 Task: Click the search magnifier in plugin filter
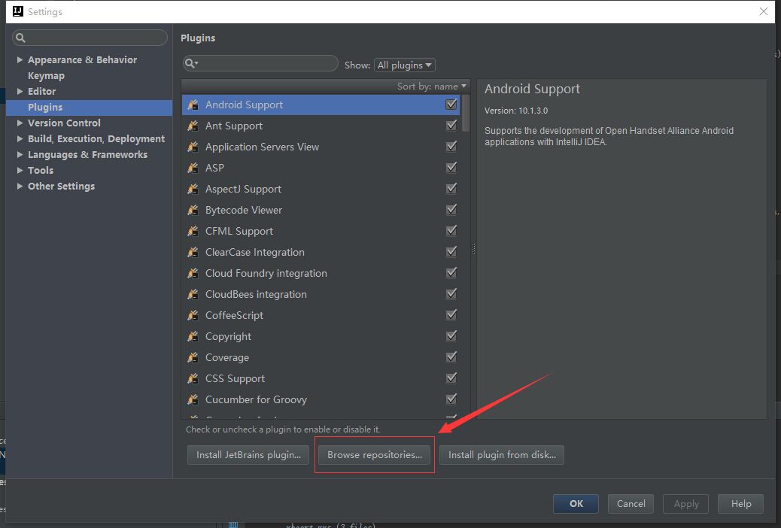pyautogui.click(x=190, y=64)
